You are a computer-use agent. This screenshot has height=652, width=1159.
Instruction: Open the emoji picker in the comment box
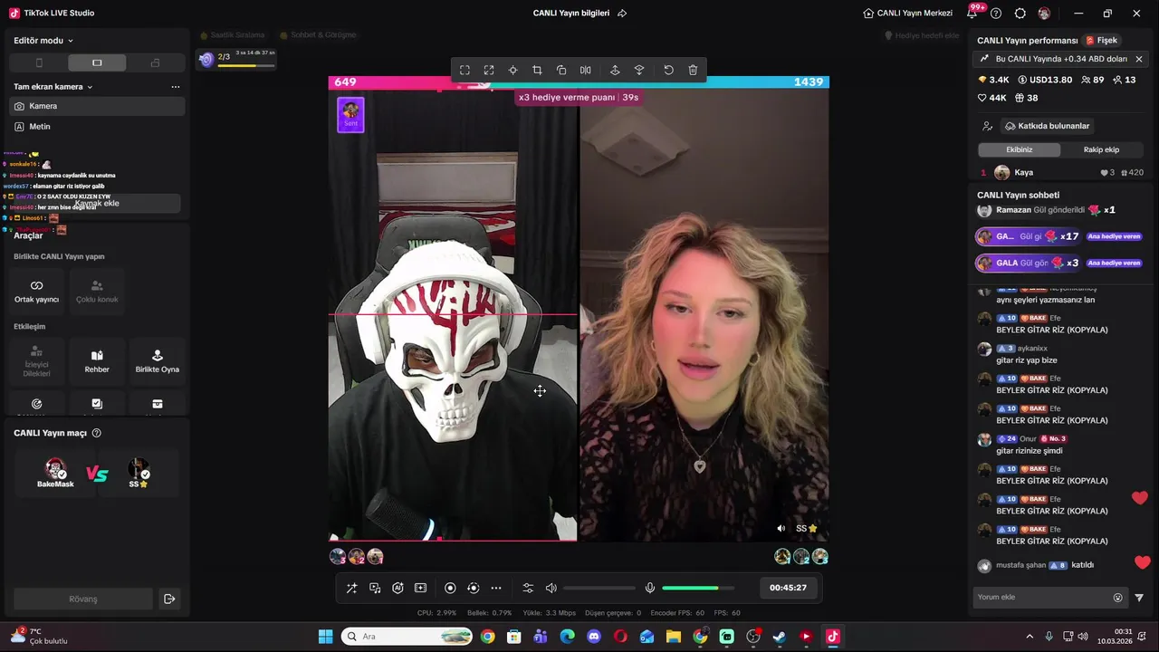coord(1117,598)
